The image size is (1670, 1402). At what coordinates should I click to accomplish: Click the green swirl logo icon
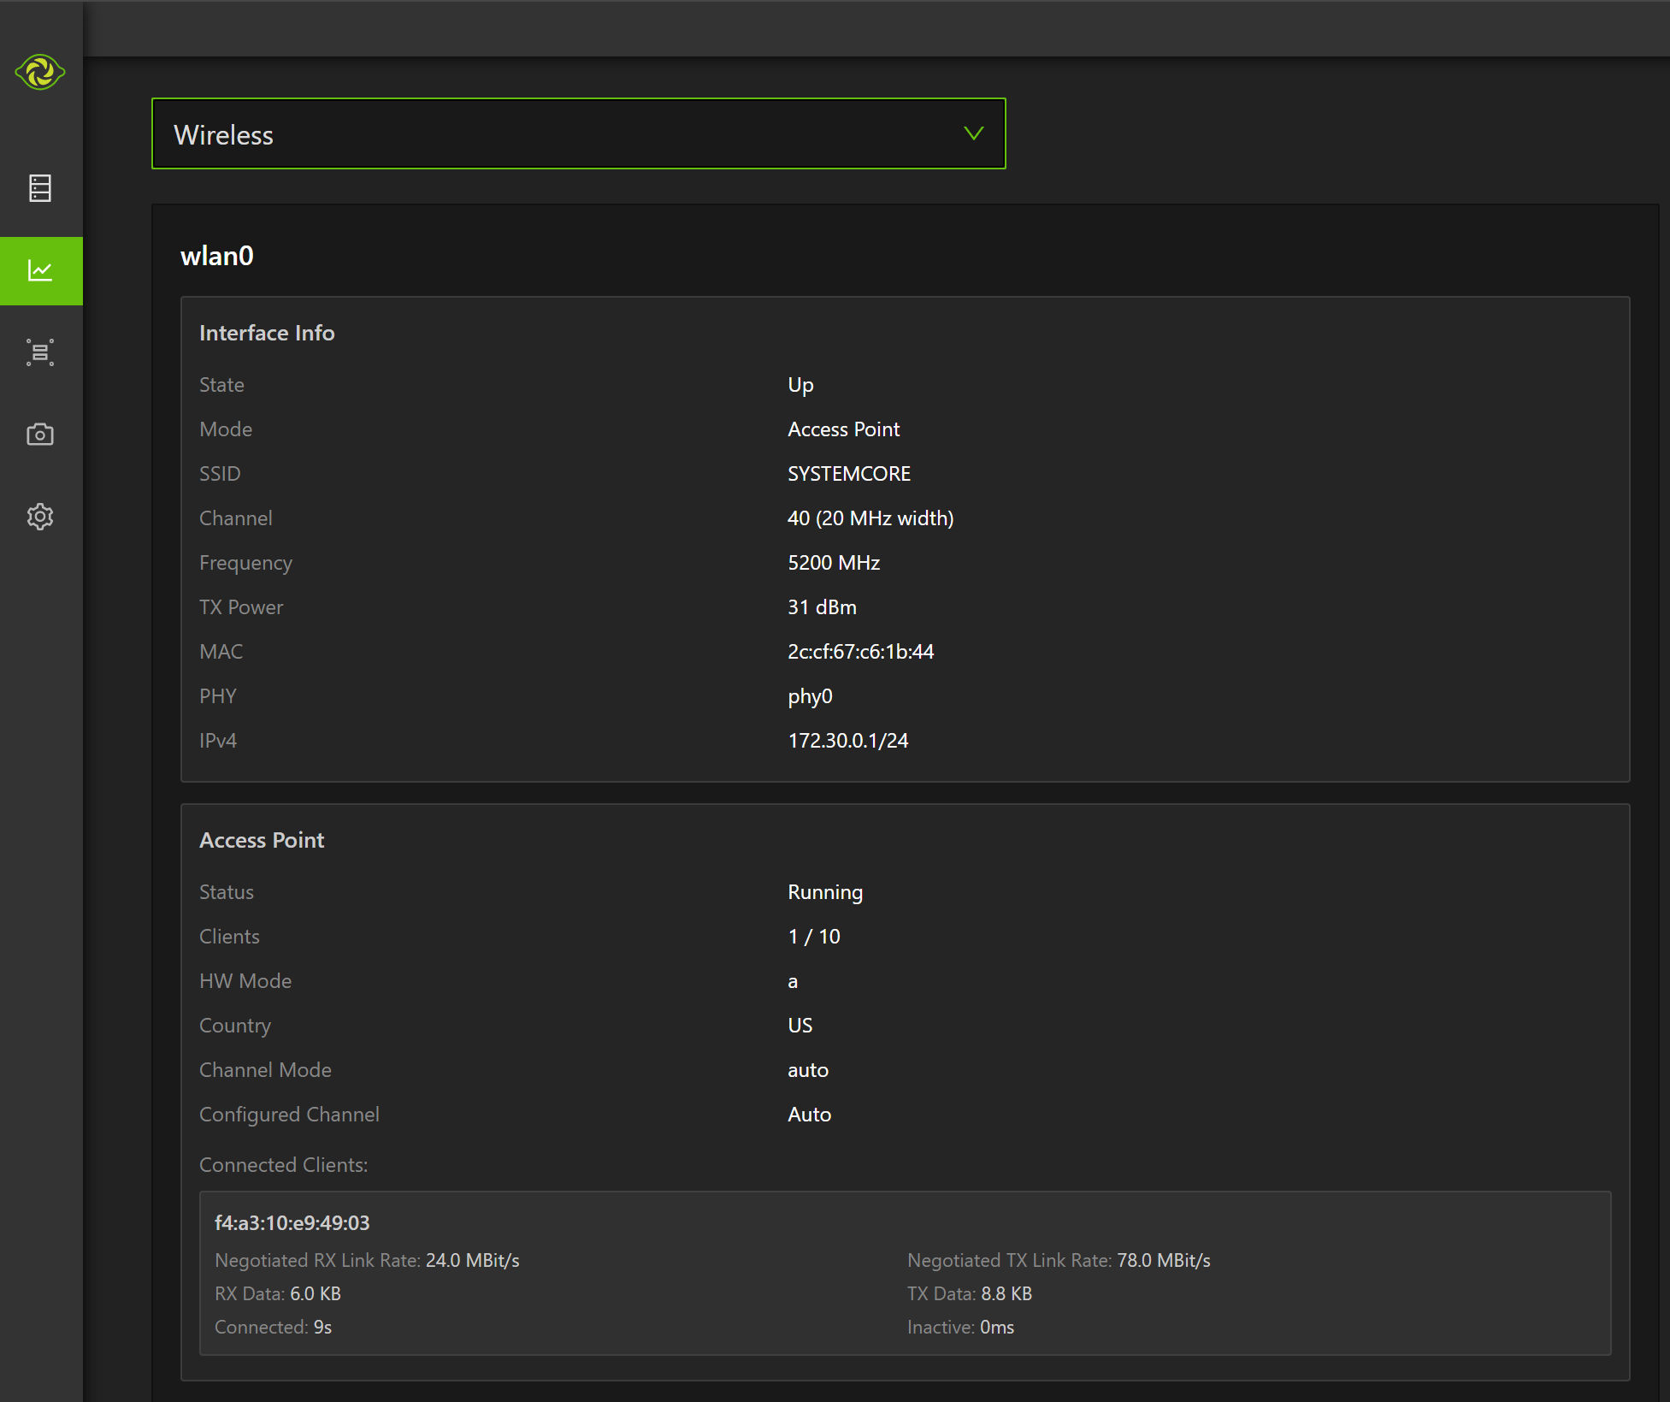click(x=40, y=72)
